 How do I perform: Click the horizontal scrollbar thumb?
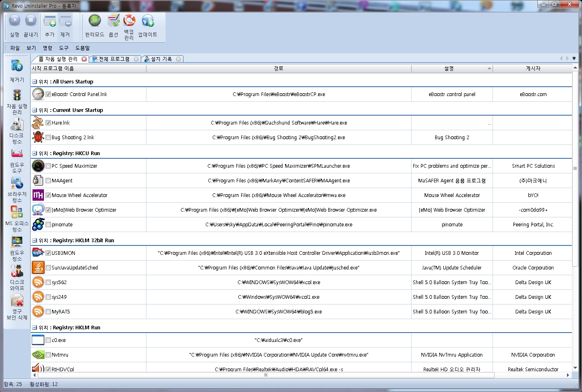click(x=266, y=375)
